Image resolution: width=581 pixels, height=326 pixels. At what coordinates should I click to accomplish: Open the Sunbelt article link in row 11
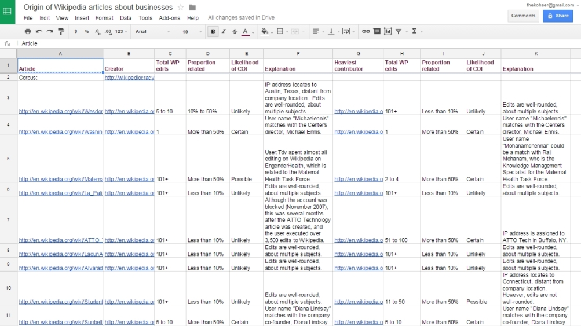point(61,323)
